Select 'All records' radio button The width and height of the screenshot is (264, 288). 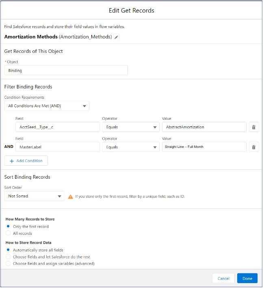pyautogui.click(x=9, y=233)
